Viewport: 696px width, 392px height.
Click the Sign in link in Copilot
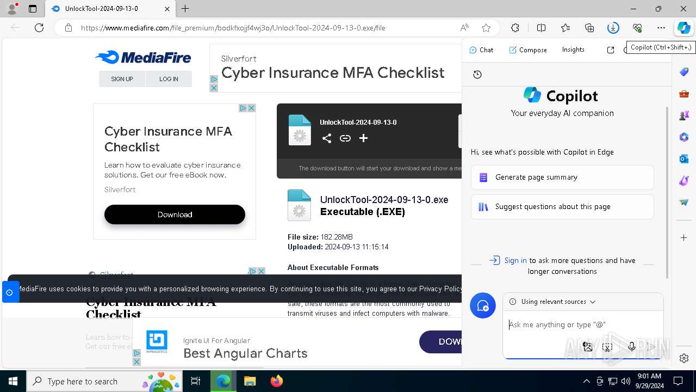point(515,260)
